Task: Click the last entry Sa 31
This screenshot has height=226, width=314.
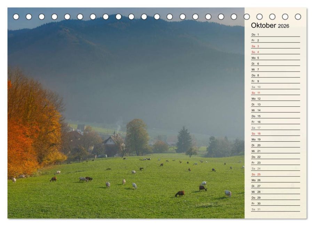Action: pos(275,209)
